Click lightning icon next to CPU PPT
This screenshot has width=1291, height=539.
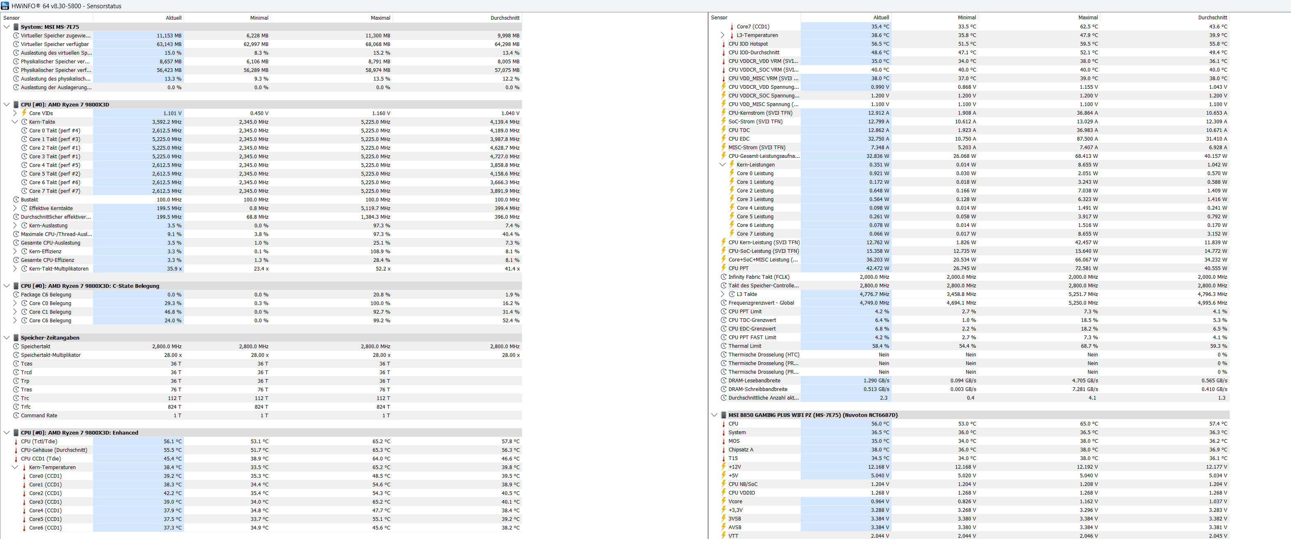point(723,268)
